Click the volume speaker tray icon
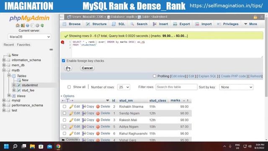This screenshot has width=268, height=151. click(250, 146)
